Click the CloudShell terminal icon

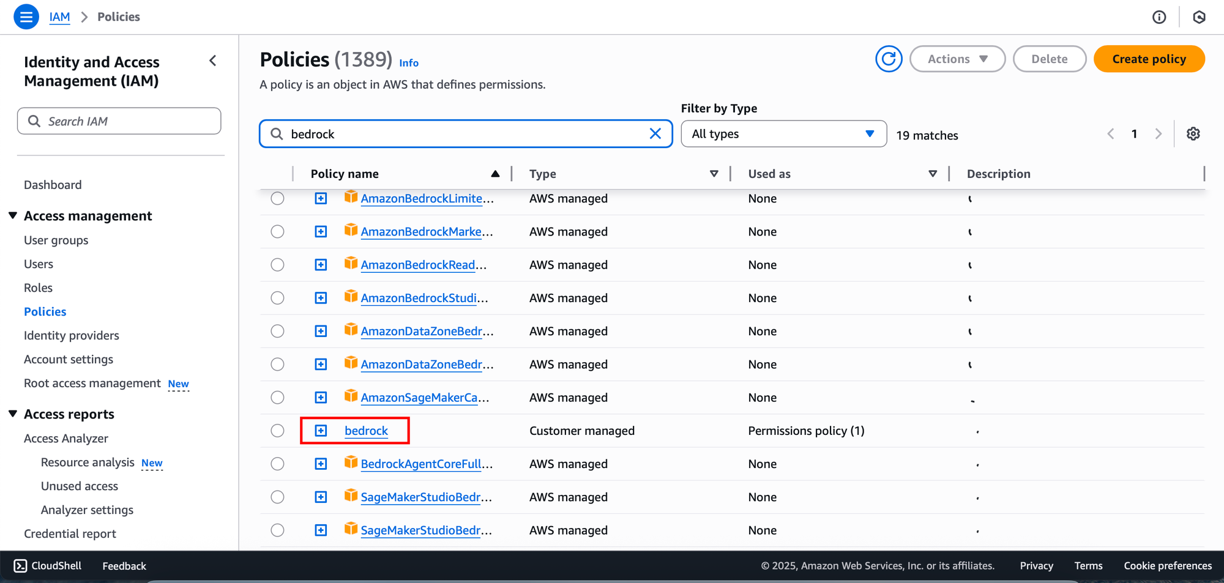point(20,565)
